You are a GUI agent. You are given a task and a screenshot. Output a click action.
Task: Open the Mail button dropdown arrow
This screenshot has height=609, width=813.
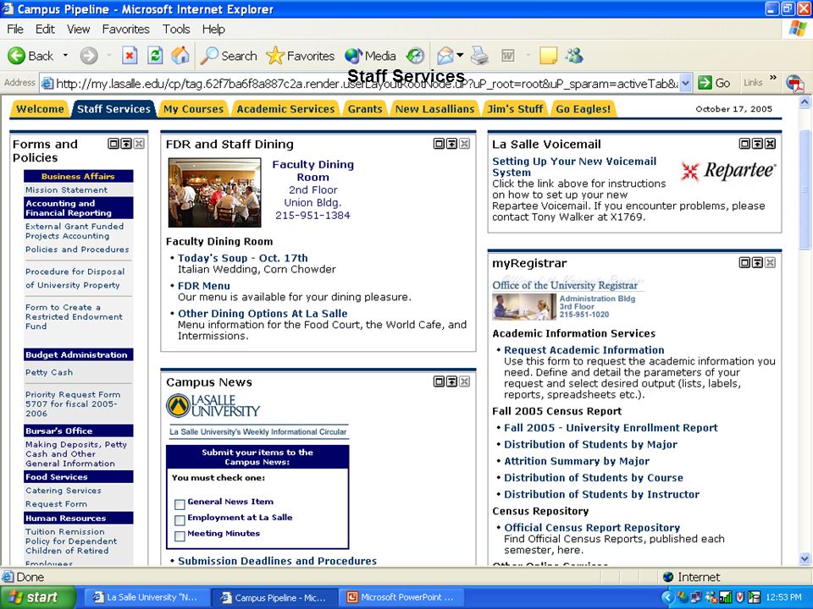[459, 55]
